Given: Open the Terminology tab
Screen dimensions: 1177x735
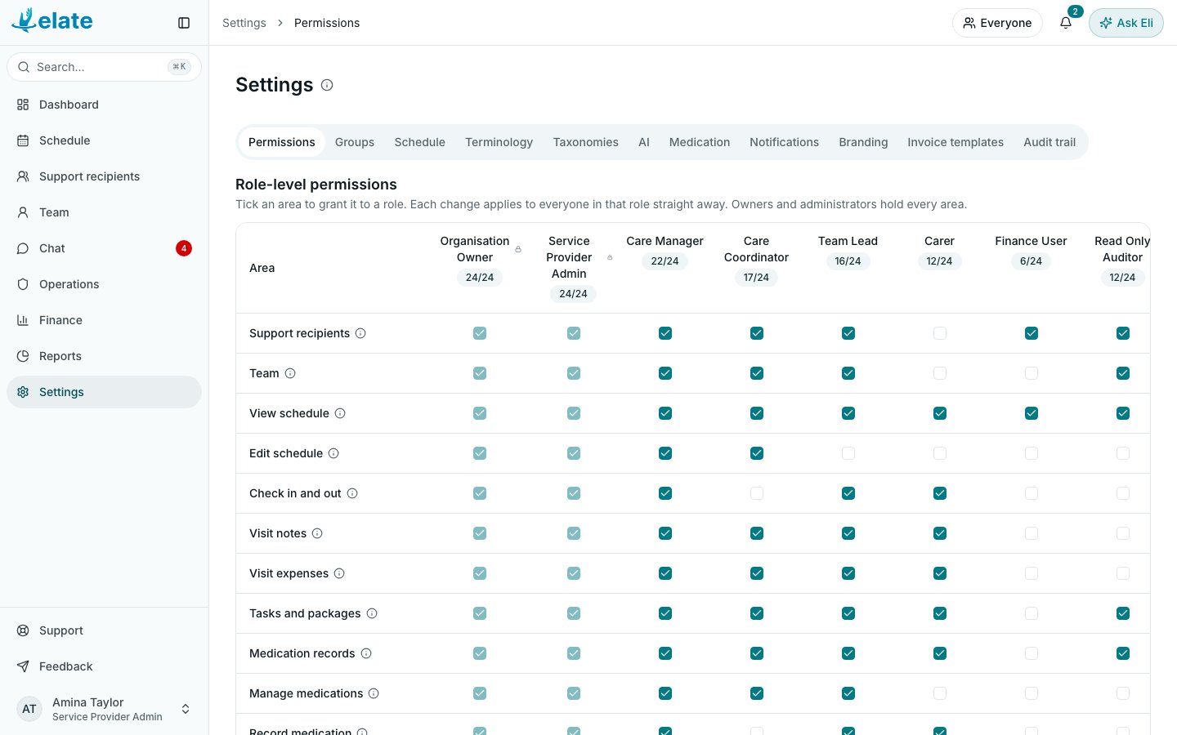Looking at the screenshot, I should click(499, 142).
